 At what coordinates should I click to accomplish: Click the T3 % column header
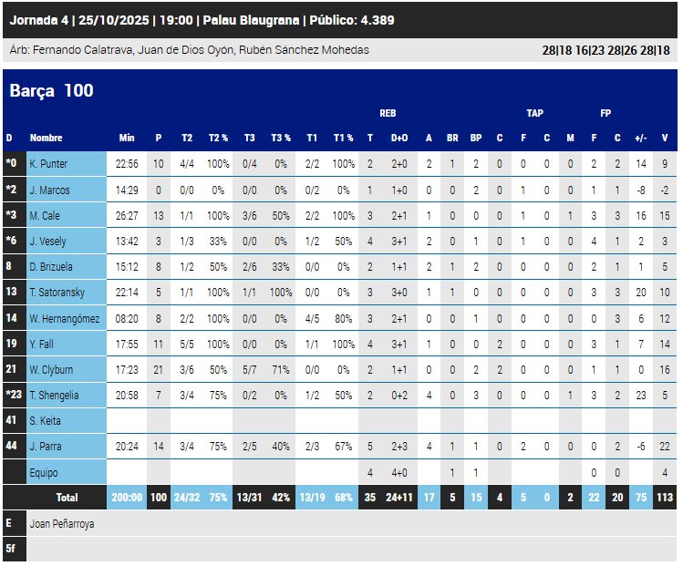pyautogui.click(x=280, y=138)
